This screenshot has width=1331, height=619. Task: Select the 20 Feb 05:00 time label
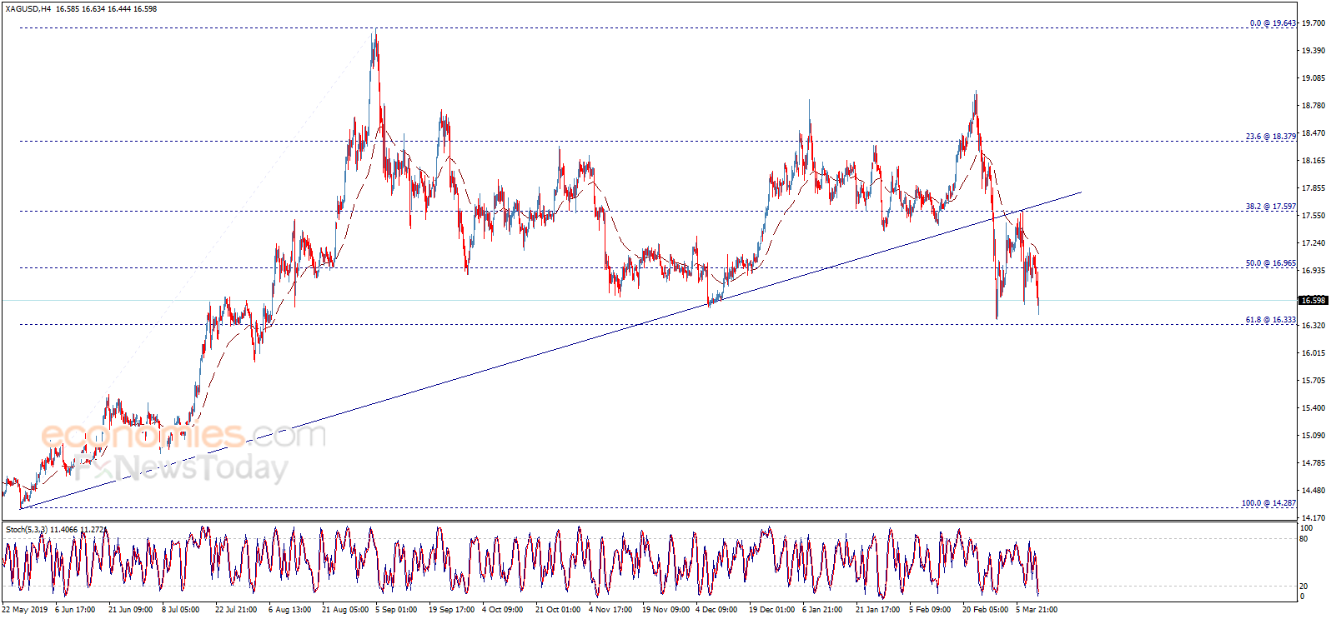tap(985, 610)
